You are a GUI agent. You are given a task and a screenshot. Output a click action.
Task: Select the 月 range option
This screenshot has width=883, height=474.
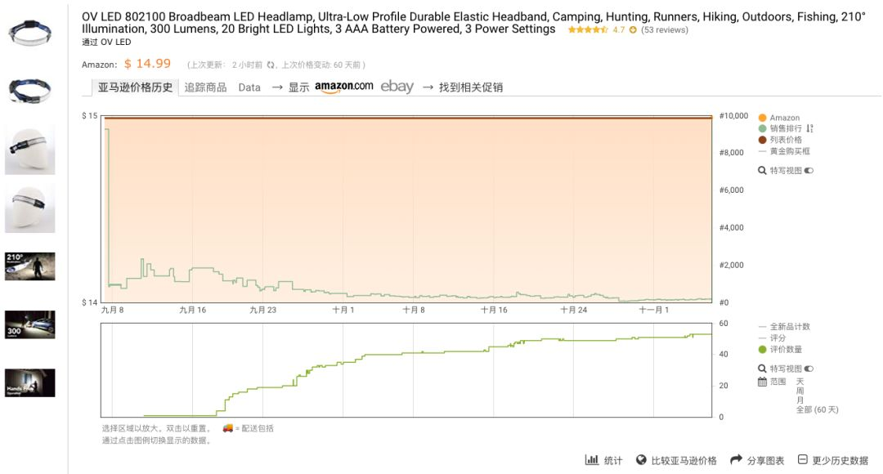tap(800, 400)
